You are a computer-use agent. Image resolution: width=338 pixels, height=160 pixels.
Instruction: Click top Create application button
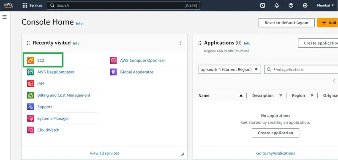318,43
